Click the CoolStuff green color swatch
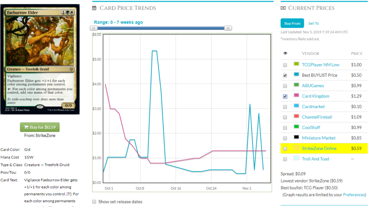370x207 pixels. (x=296, y=126)
